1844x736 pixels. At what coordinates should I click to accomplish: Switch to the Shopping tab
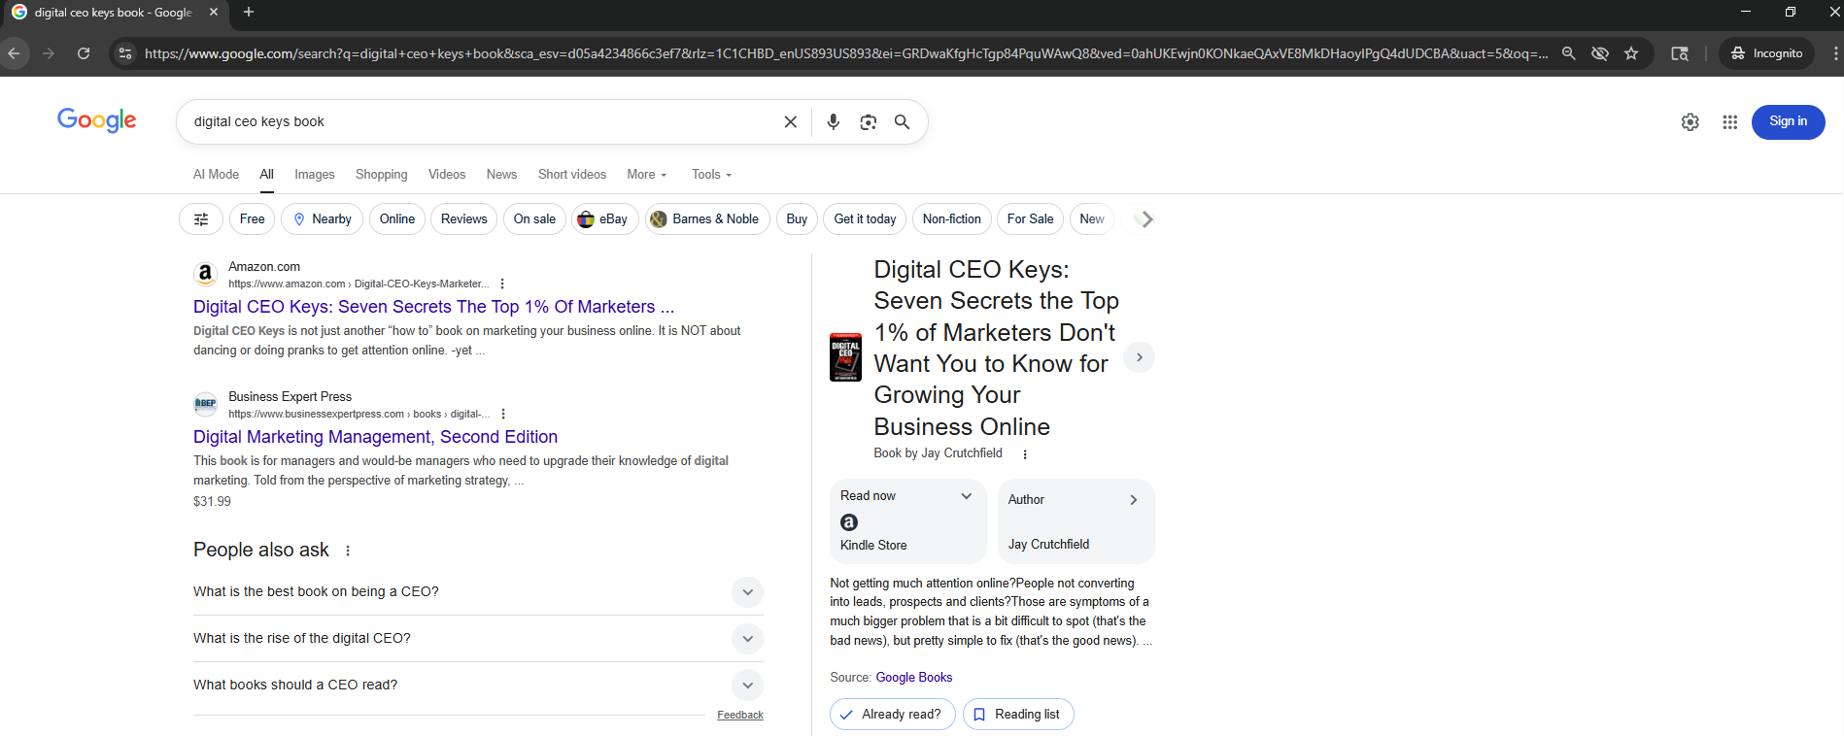[381, 175]
